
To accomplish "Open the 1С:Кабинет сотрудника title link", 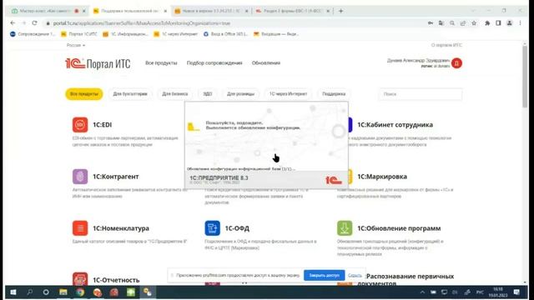I will [x=395, y=125].
